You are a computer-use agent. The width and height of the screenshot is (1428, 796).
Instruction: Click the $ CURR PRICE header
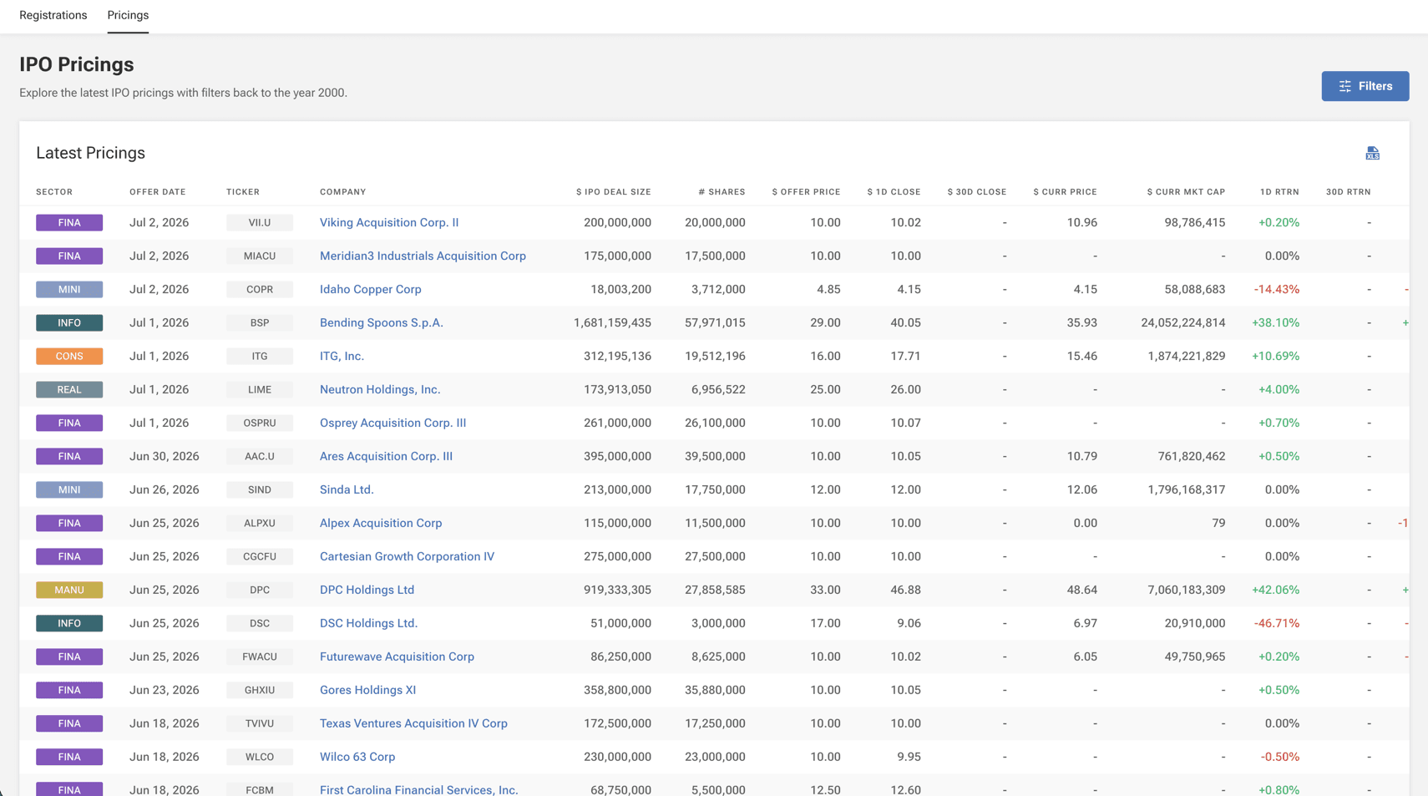[x=1066, y=192]
